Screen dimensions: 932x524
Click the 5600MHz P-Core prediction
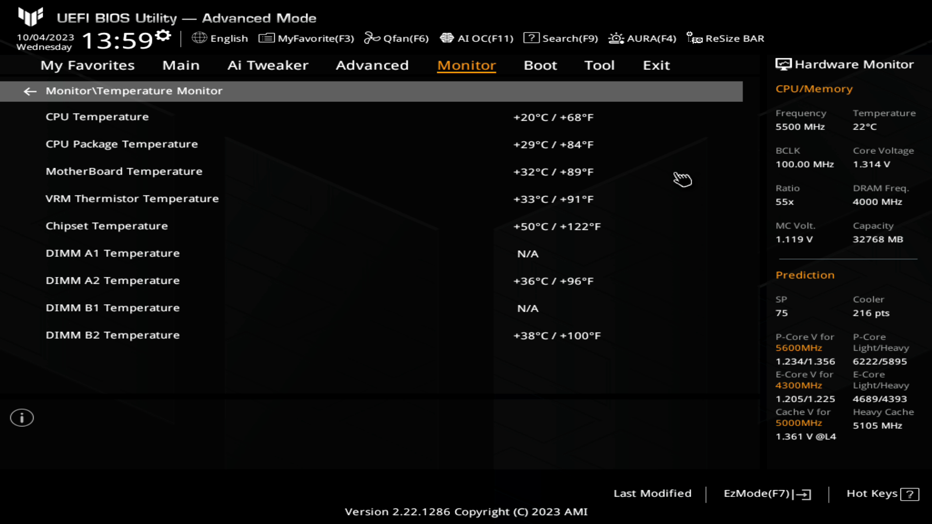[x=799, y=348]
